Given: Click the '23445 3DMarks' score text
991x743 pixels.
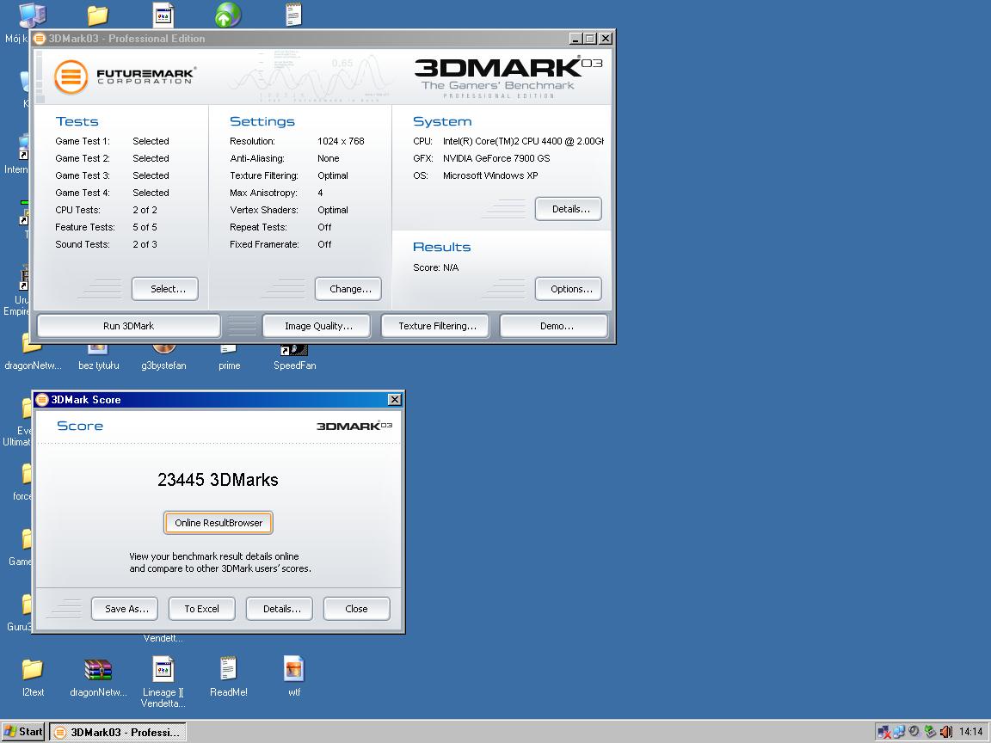Looking at the screenshot, I should point(218,480).
